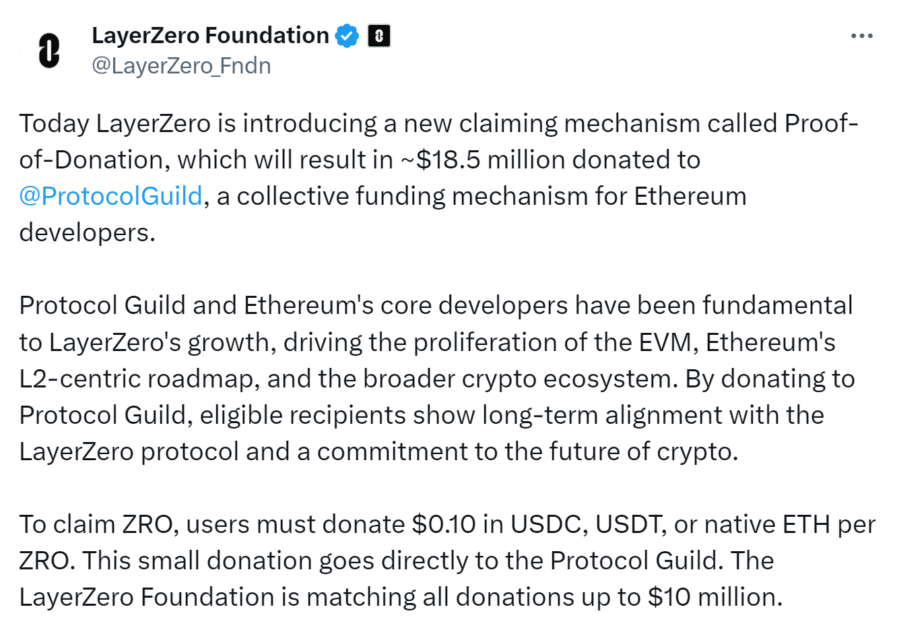Open the three-dot more options menu
The height and width of the screenshot is (630, 897).
pyautogui.click(x=861, y=36)
